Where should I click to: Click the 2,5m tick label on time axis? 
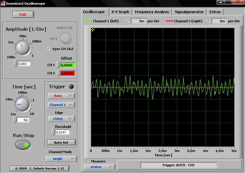tap(162, 151)
